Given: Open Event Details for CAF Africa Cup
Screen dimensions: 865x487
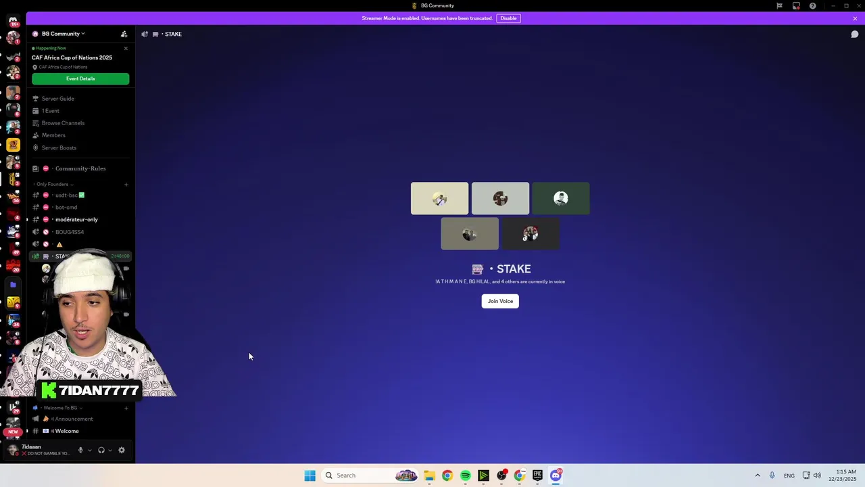Looking at the screenshot, I should click(80, 78).
